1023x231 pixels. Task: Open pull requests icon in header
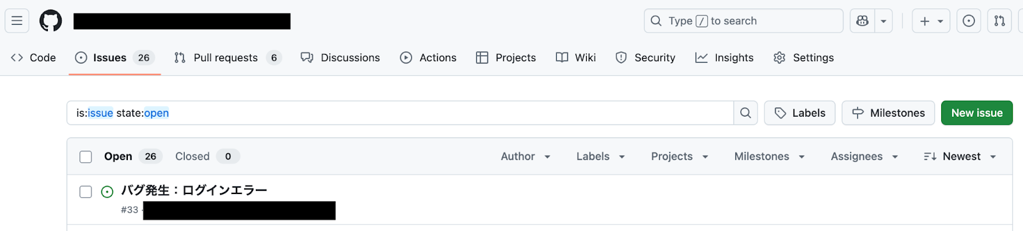pyautogui.click(x=999, y=21)
